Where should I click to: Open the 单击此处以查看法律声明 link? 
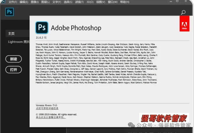point(51,117)
